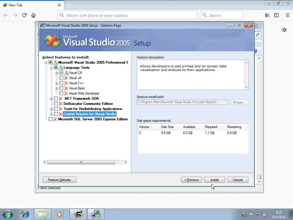Go back with the Previous button
This screenshot has height=220, width=293.
click(191, 180)
